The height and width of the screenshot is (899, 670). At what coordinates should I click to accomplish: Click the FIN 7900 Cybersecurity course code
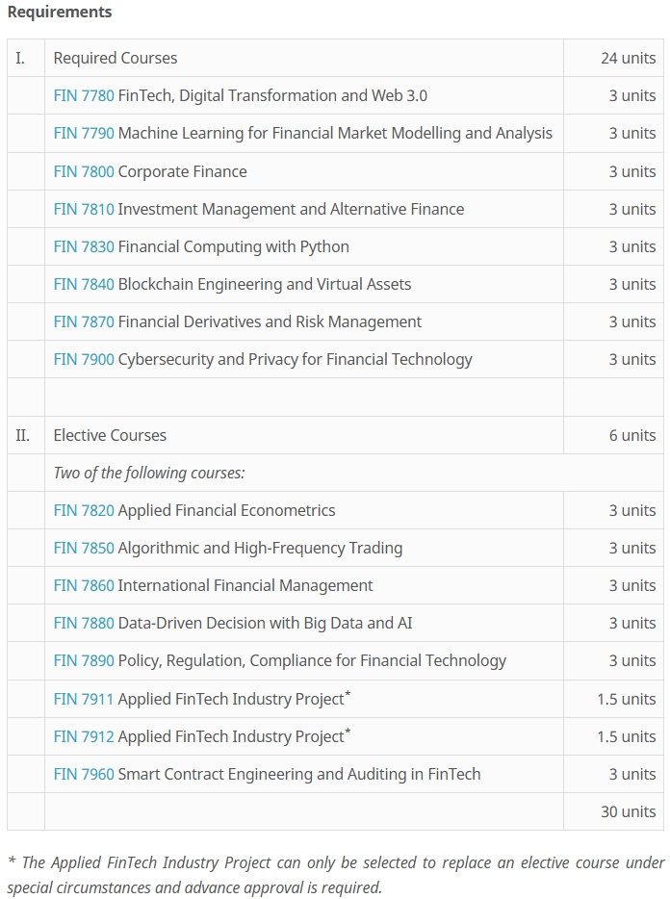[84, 359]
